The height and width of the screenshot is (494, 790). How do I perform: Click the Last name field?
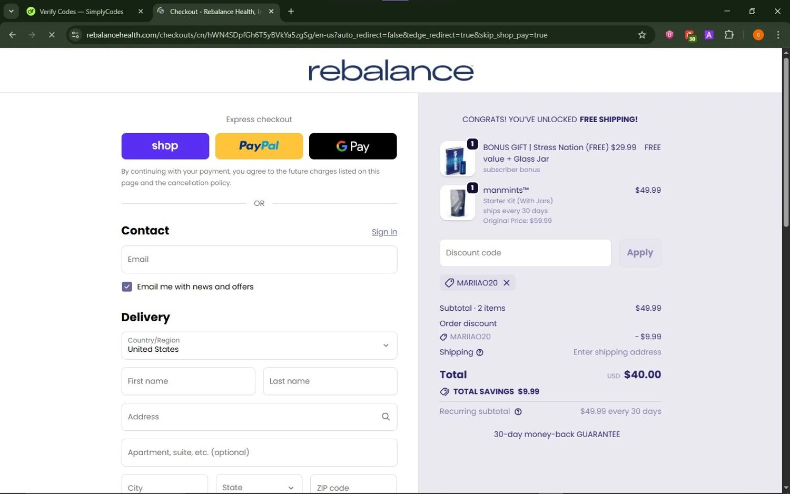330,381
